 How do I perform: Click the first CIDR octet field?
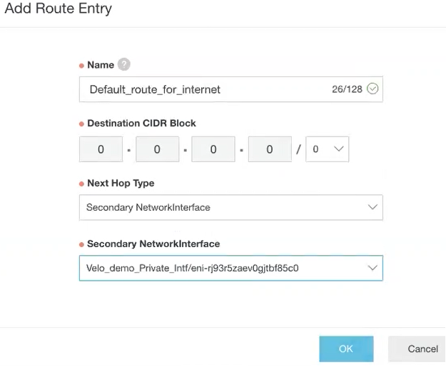(x=101, y=149)
